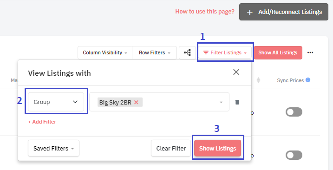333x170 pixels.
Task: Click the hierarchy group view icon
Action: click(x=187, y=52)
